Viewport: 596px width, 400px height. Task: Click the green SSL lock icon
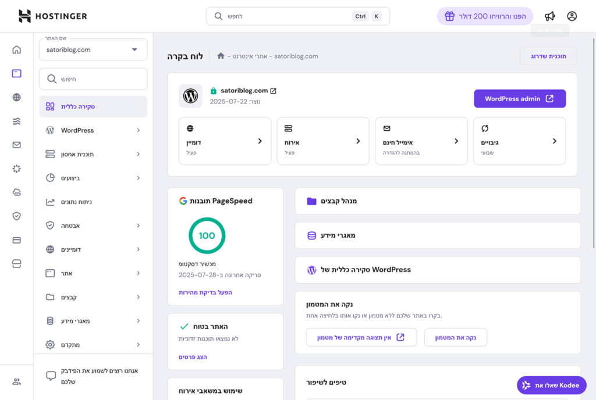[213, 91]
